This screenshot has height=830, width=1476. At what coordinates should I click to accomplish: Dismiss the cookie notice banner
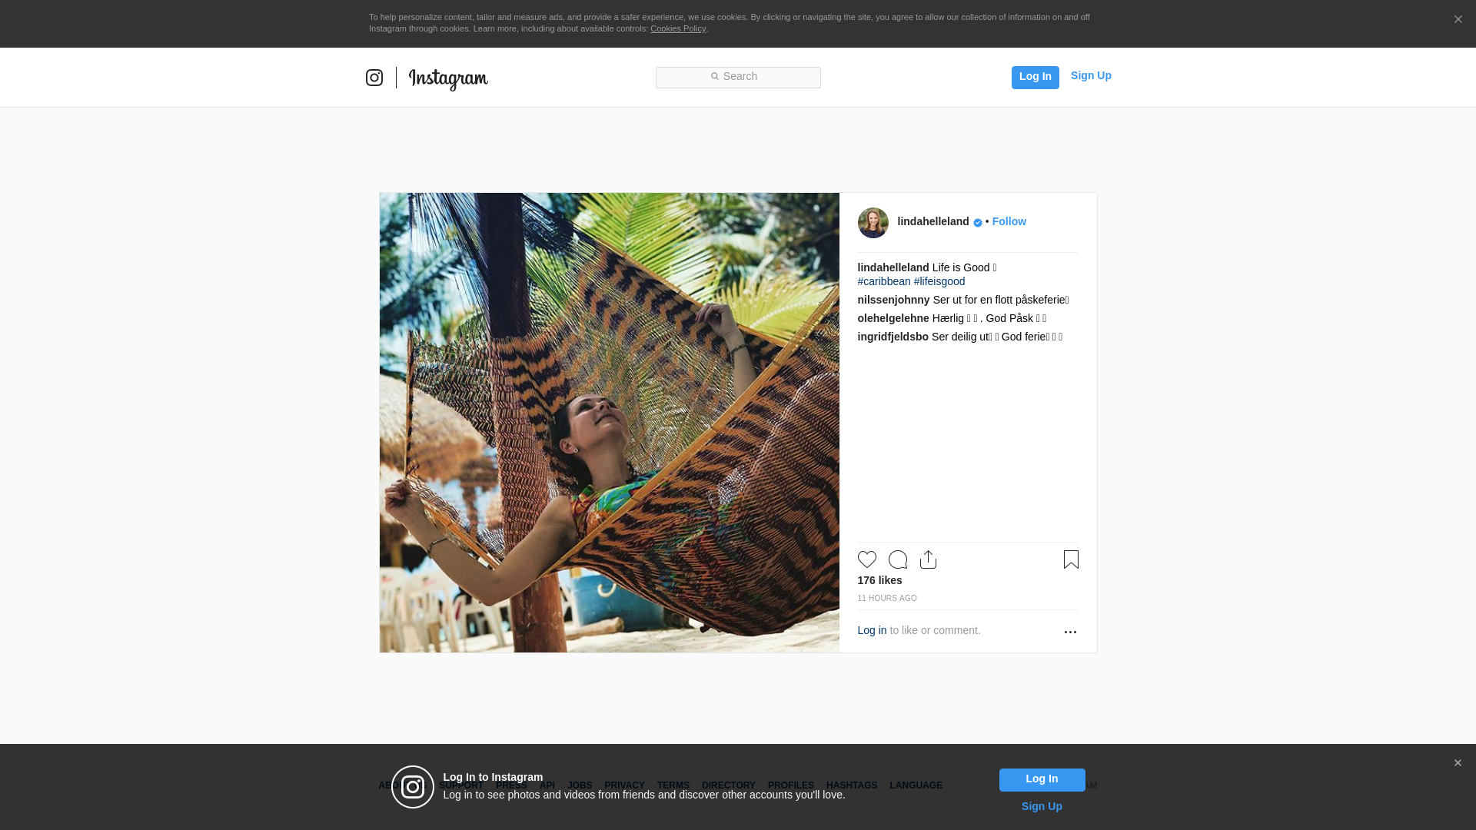click(x=1458, y=19)
